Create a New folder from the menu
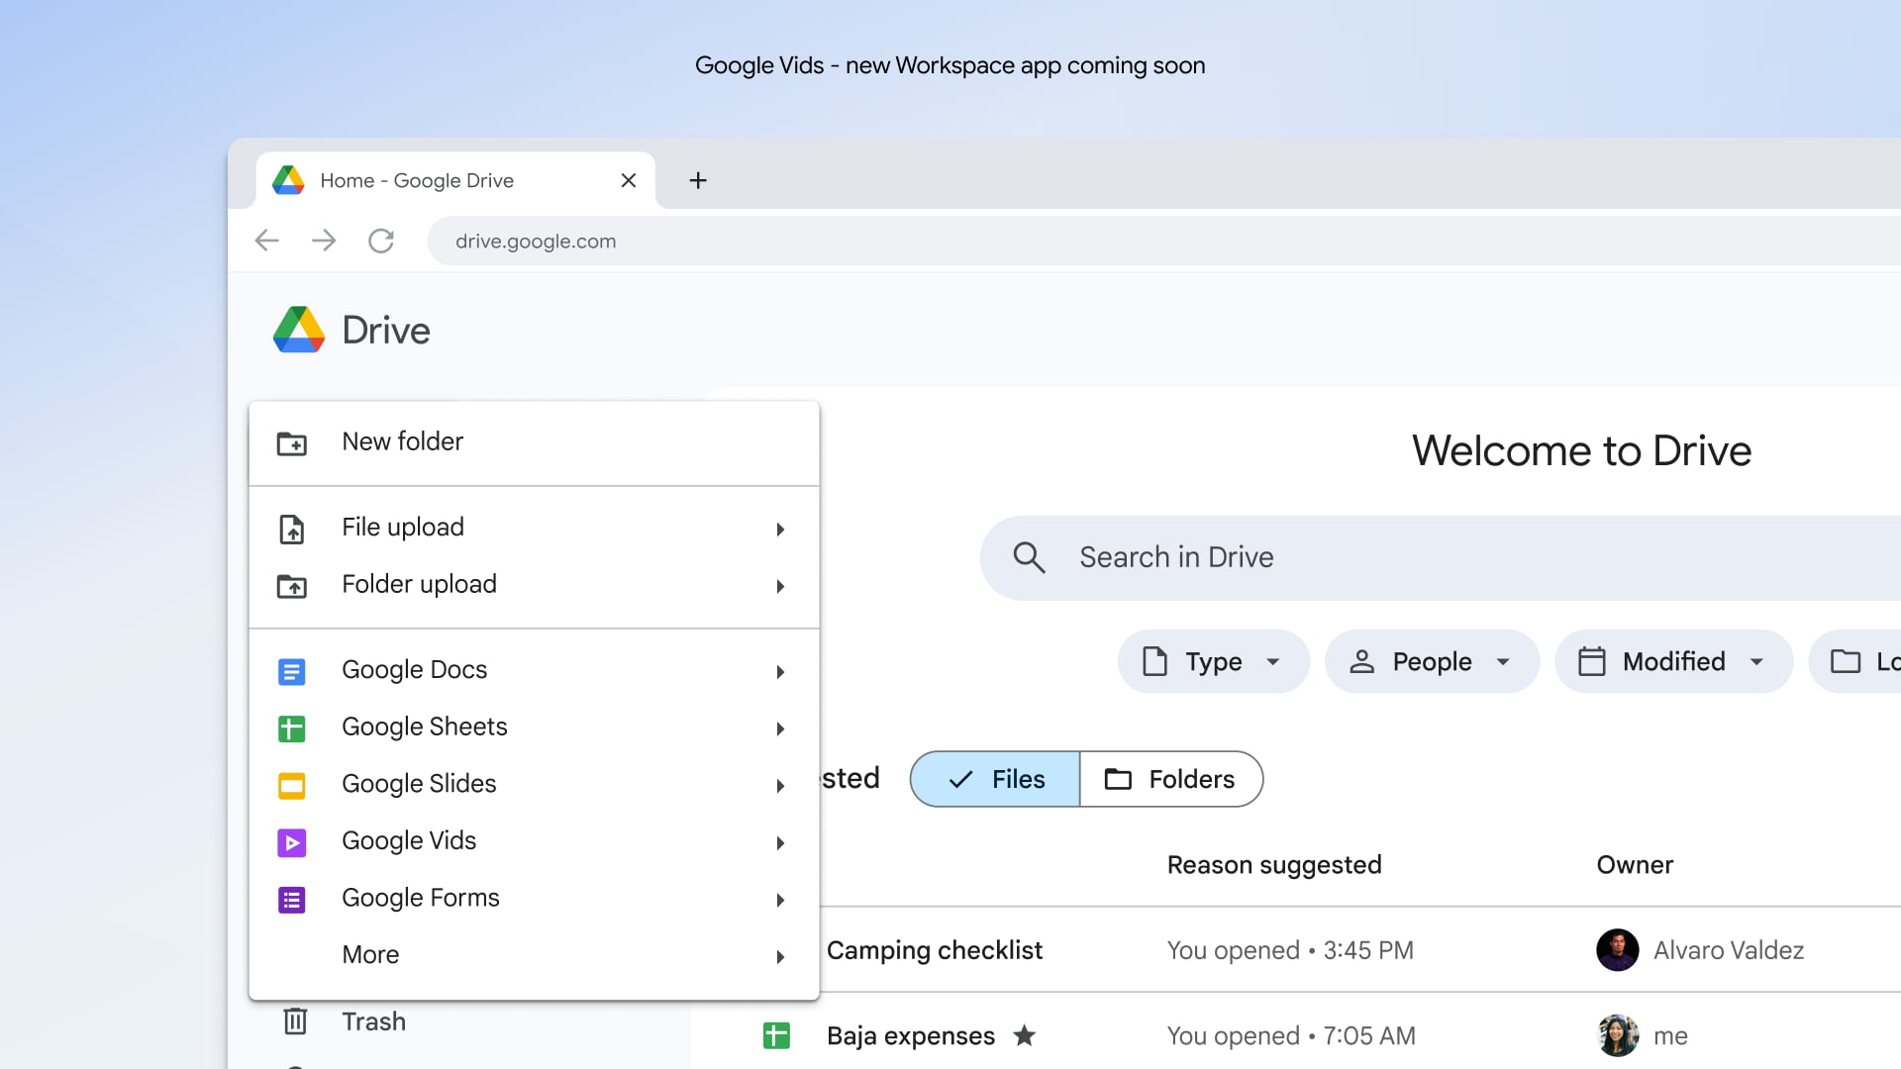 (x=402, y=441)
